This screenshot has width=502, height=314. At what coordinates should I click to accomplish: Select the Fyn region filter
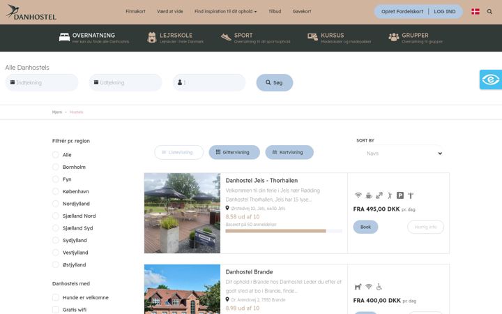pyautogui.click(x=55, y=179)
